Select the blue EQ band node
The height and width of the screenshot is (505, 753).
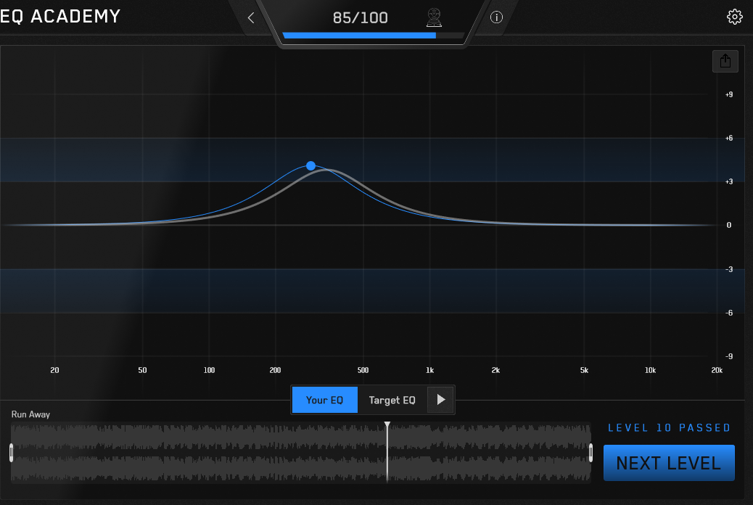pyautogui.click(x=310, y=165)
